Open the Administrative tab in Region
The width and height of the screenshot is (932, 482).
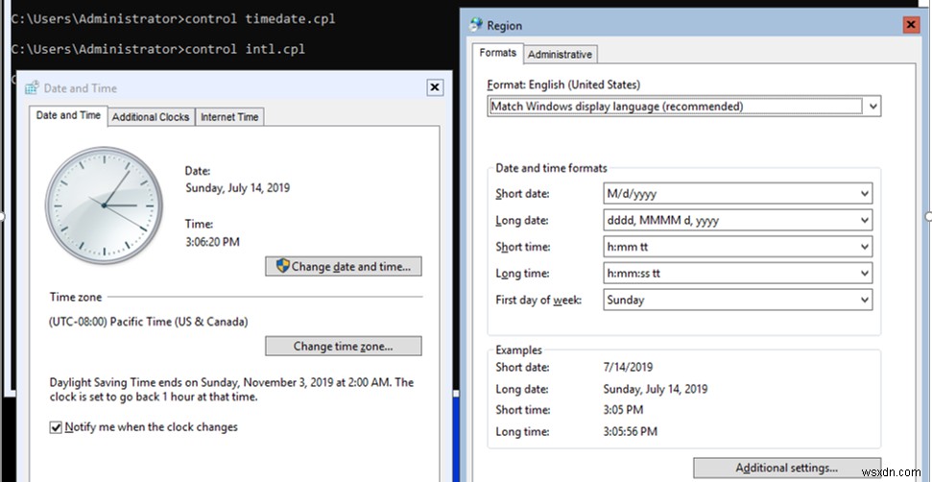click(x=560, y=54)
